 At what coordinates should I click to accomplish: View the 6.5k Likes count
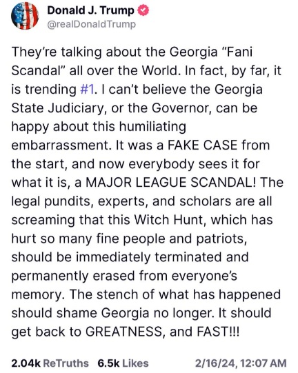(x=108, y=363)
